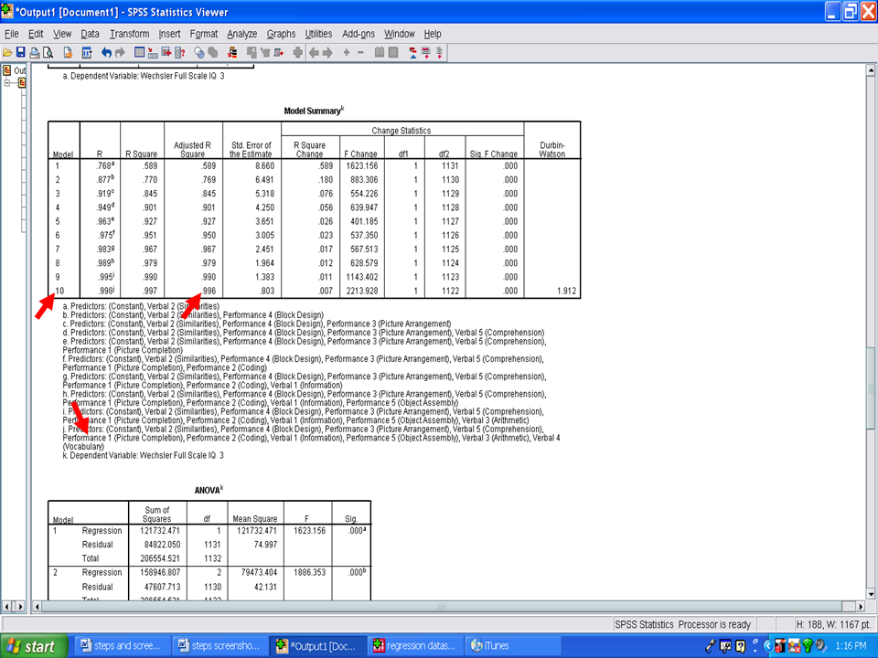878x658 pixels.
Task: Click the Save output icon
Action: coord(21,52)
